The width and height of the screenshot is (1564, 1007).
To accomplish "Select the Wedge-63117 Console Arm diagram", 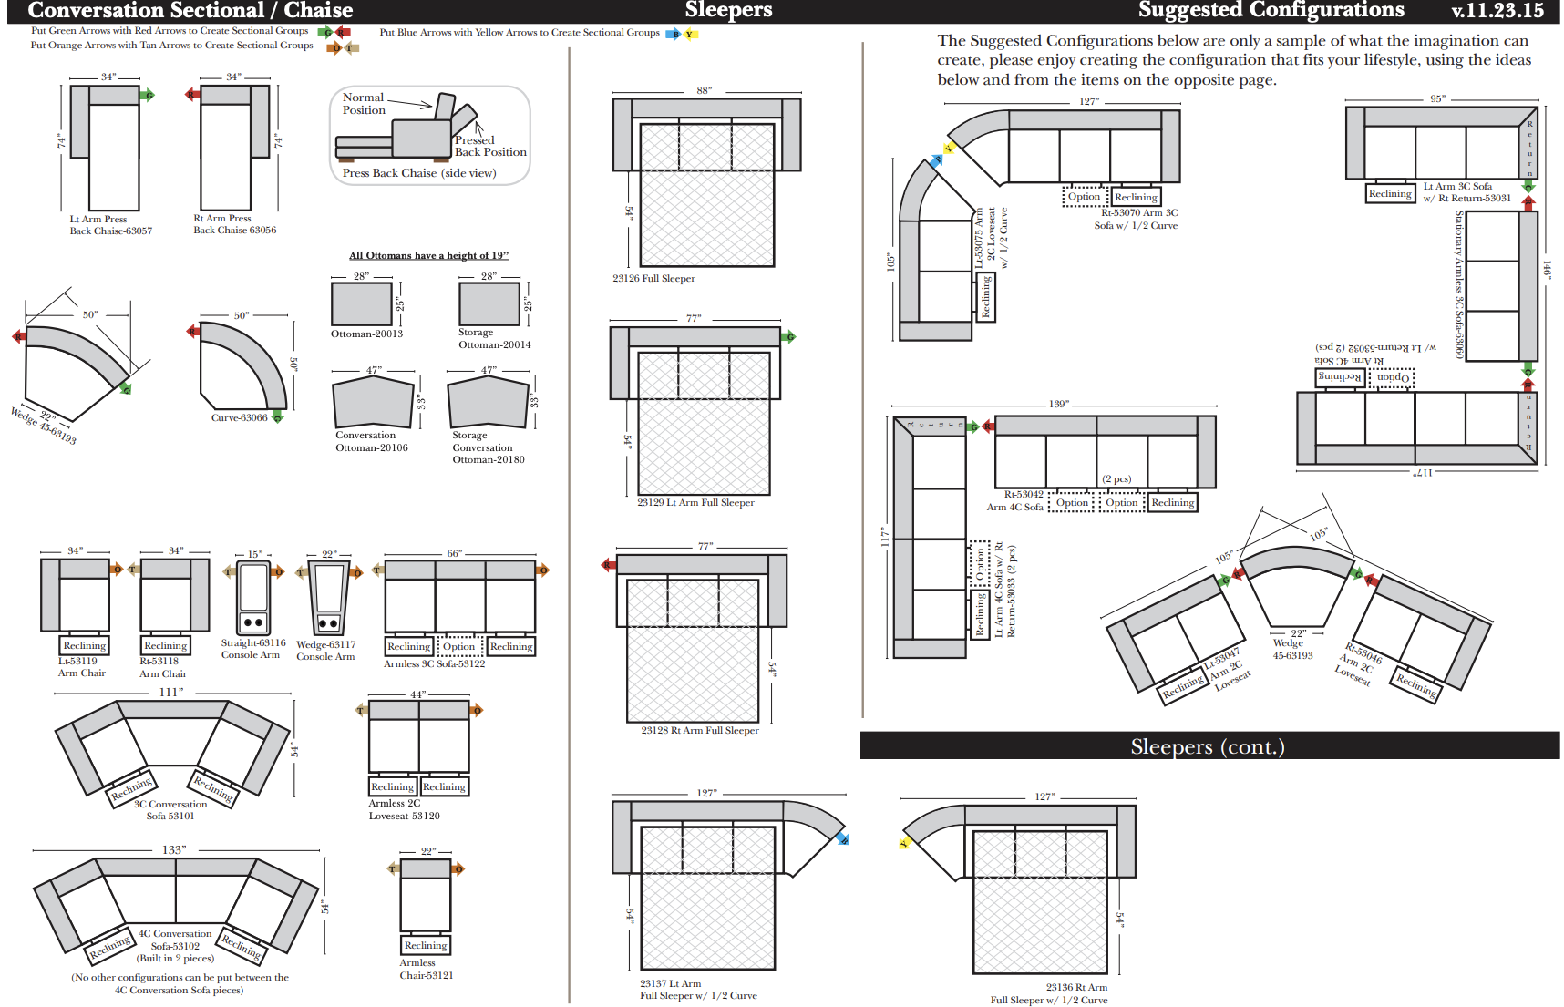I will click(x=328, y=597).
